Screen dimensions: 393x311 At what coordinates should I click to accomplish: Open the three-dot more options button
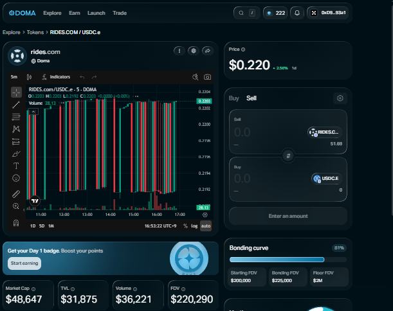179,51
